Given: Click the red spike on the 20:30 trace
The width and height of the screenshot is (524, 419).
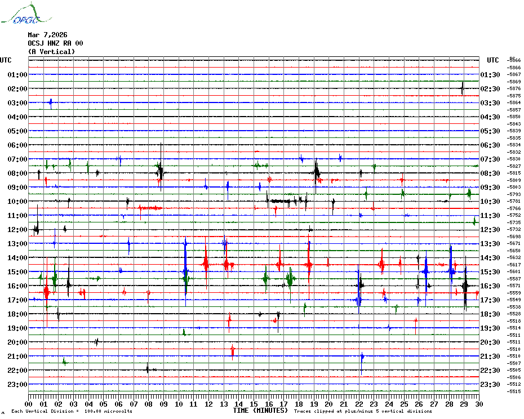Looking at the screenshot, I should [233, 351].
